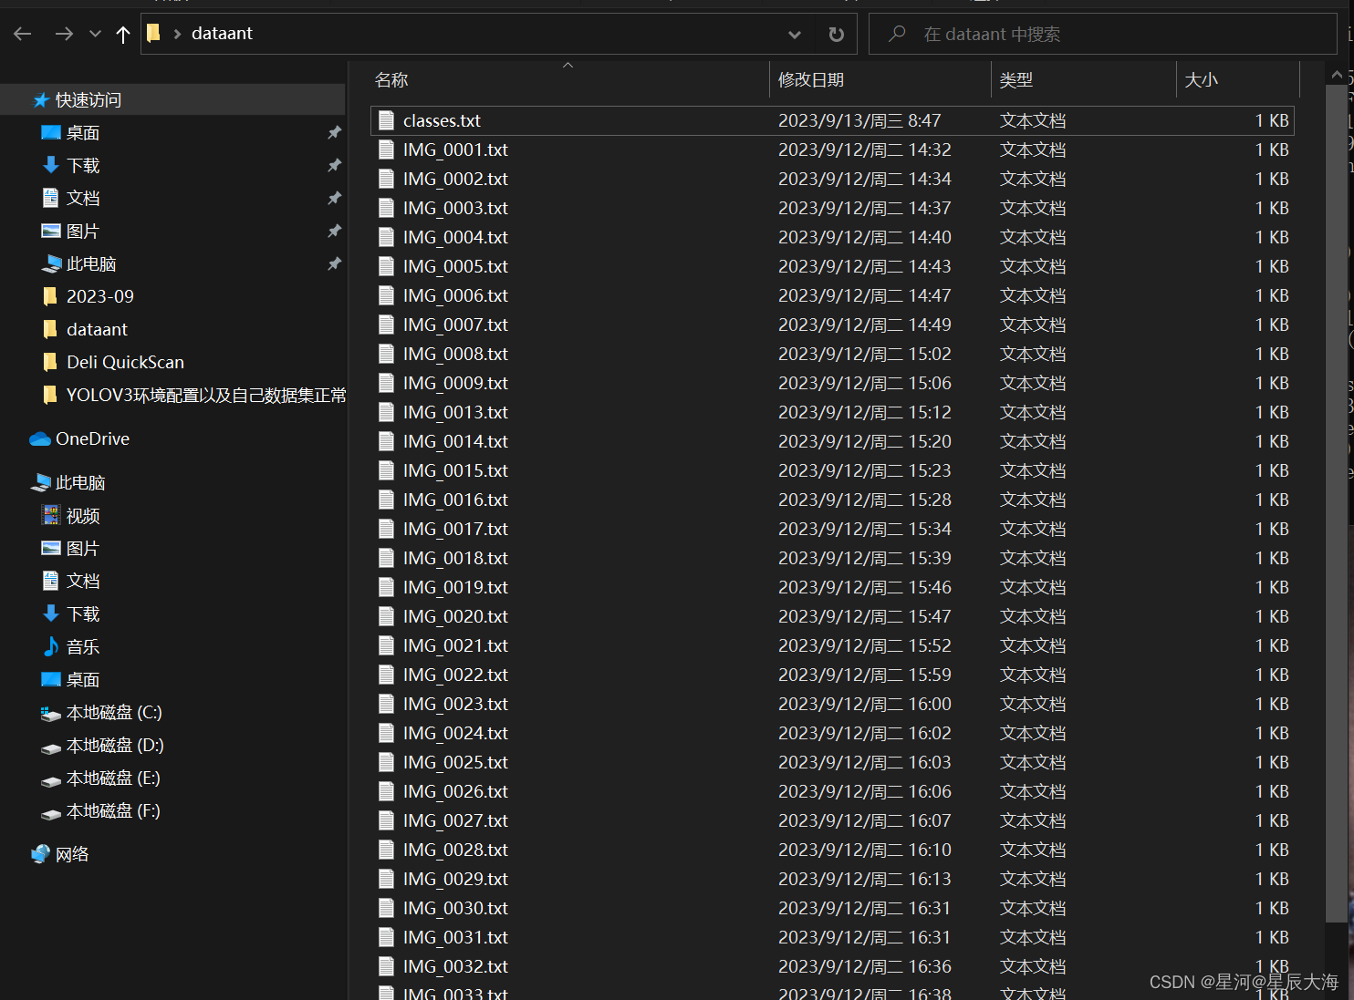
Task: Click the OneDrive cloud icon in sidebar
Action: [39, 438]
